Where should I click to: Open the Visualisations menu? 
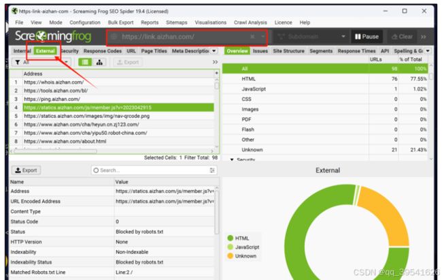tap(211, 22)
